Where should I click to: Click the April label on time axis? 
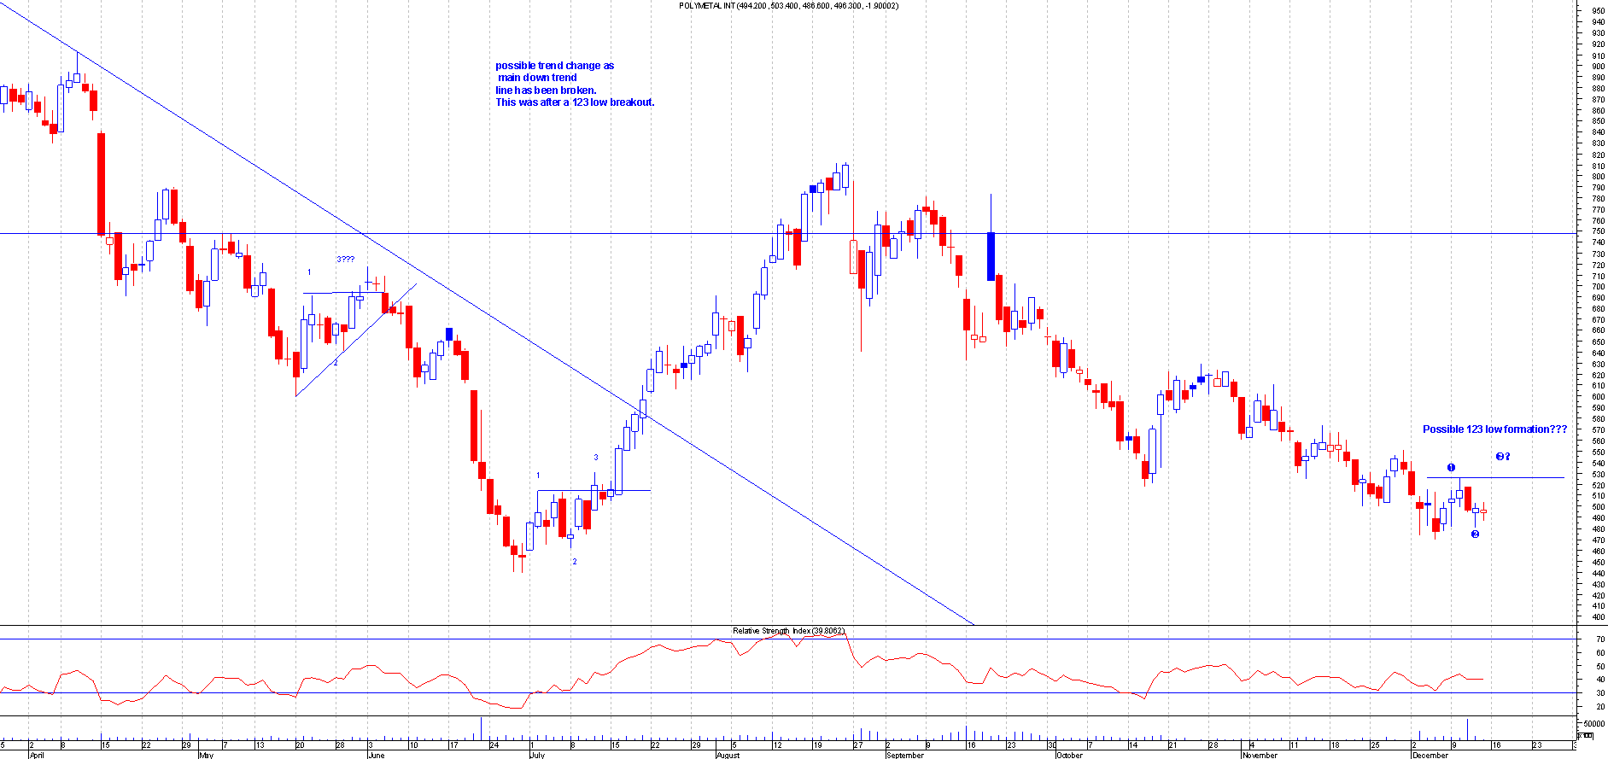(x=37, y=755)
